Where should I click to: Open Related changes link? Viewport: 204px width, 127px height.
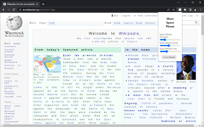pyautogui.click(x=10, y=112)
